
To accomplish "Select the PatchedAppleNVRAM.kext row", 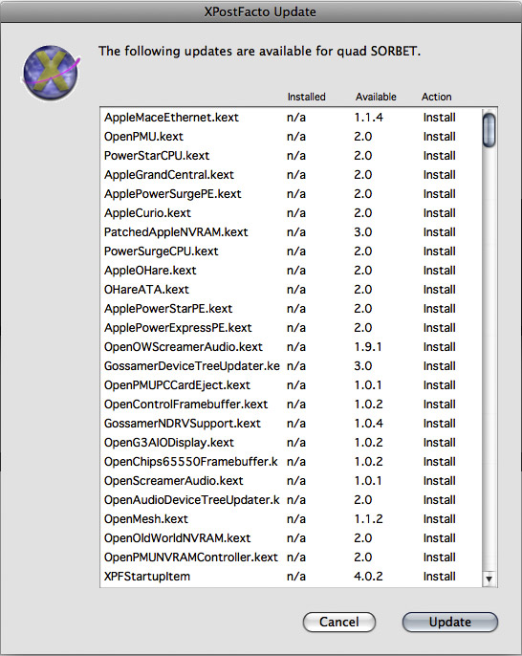I will [291, 232].
